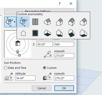The image size is (102, 95).
Task: Select the Custom axonometry icon in popup
Action: click(23, 22)
